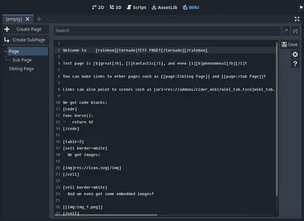
Task: Click the '[[page:Sibling Page]]' link text
Action: [x=185, y=77]
